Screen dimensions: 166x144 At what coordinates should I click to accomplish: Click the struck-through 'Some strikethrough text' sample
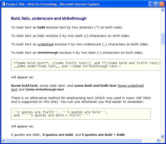[x=45, y=89]
